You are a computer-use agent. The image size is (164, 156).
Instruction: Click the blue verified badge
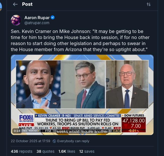pyautogui.click(x=53, y=18)
